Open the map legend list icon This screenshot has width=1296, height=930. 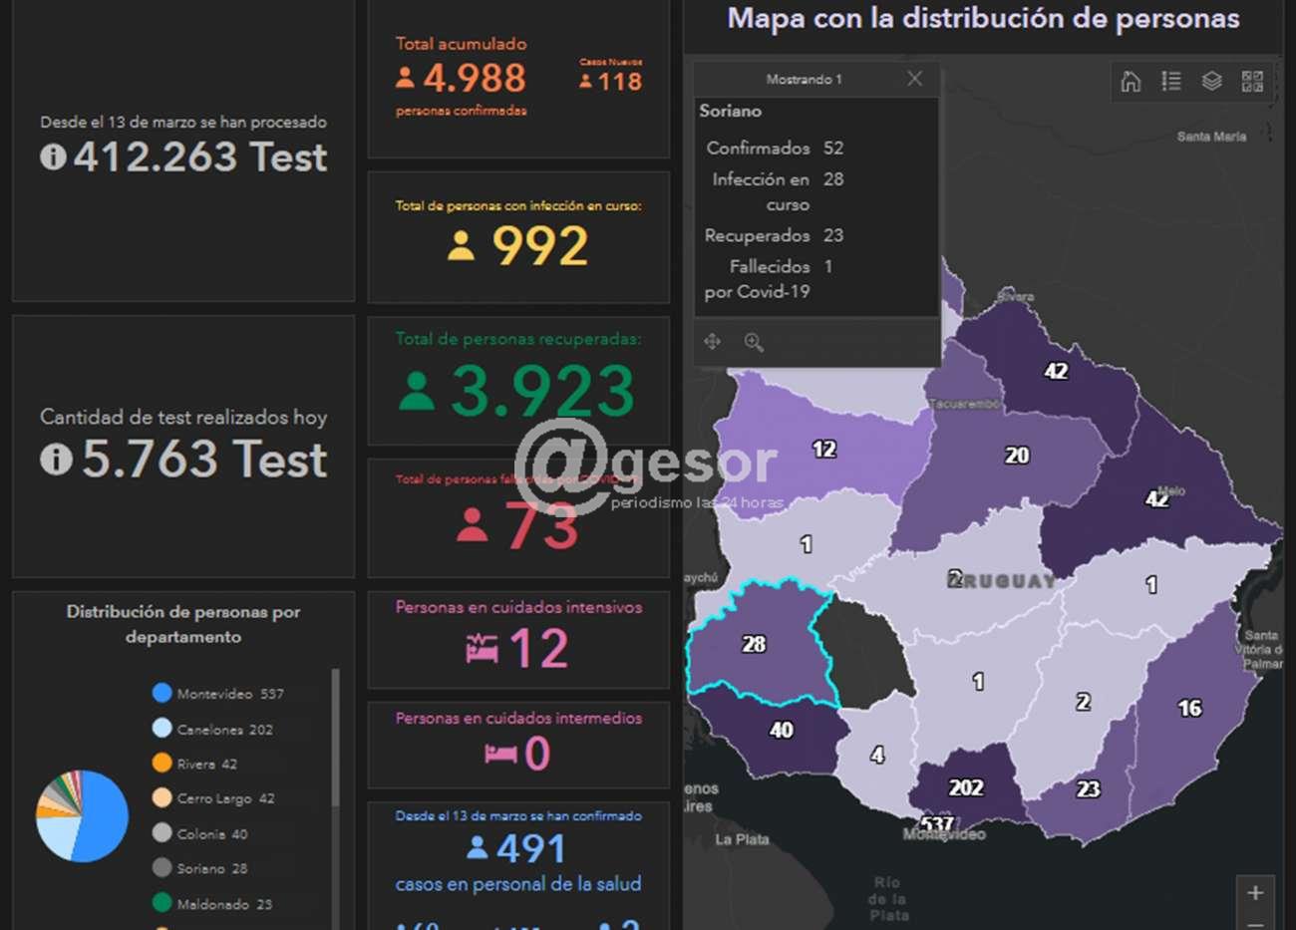pyautogui.click(x=1171, y=82)
